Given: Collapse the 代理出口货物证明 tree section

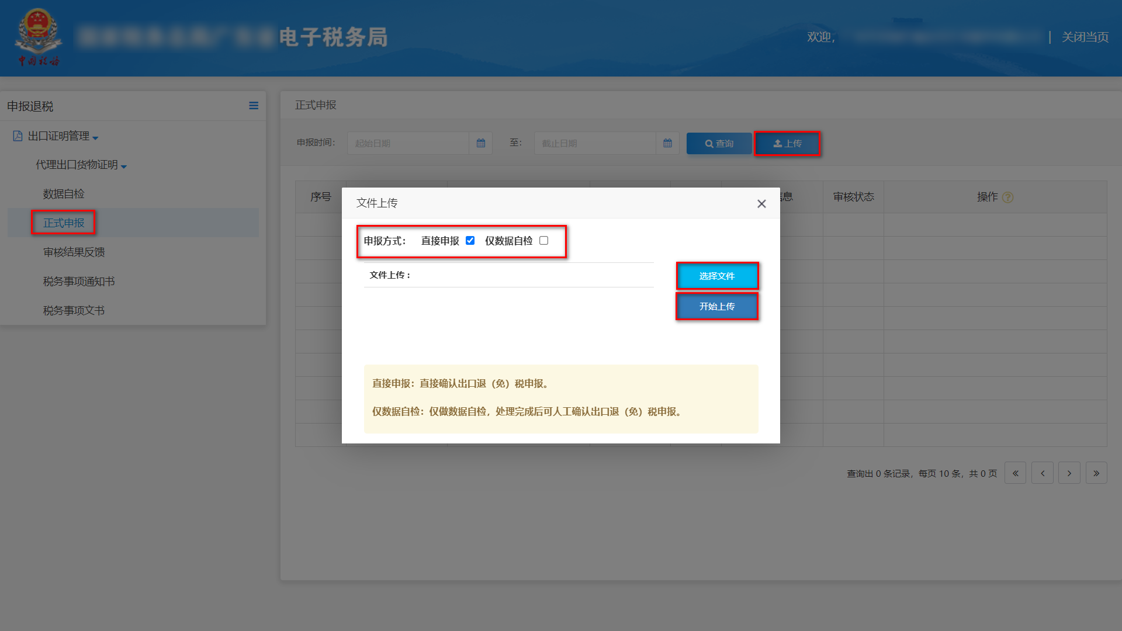Looking at the screenshot, I should click(x=123, y=165).
